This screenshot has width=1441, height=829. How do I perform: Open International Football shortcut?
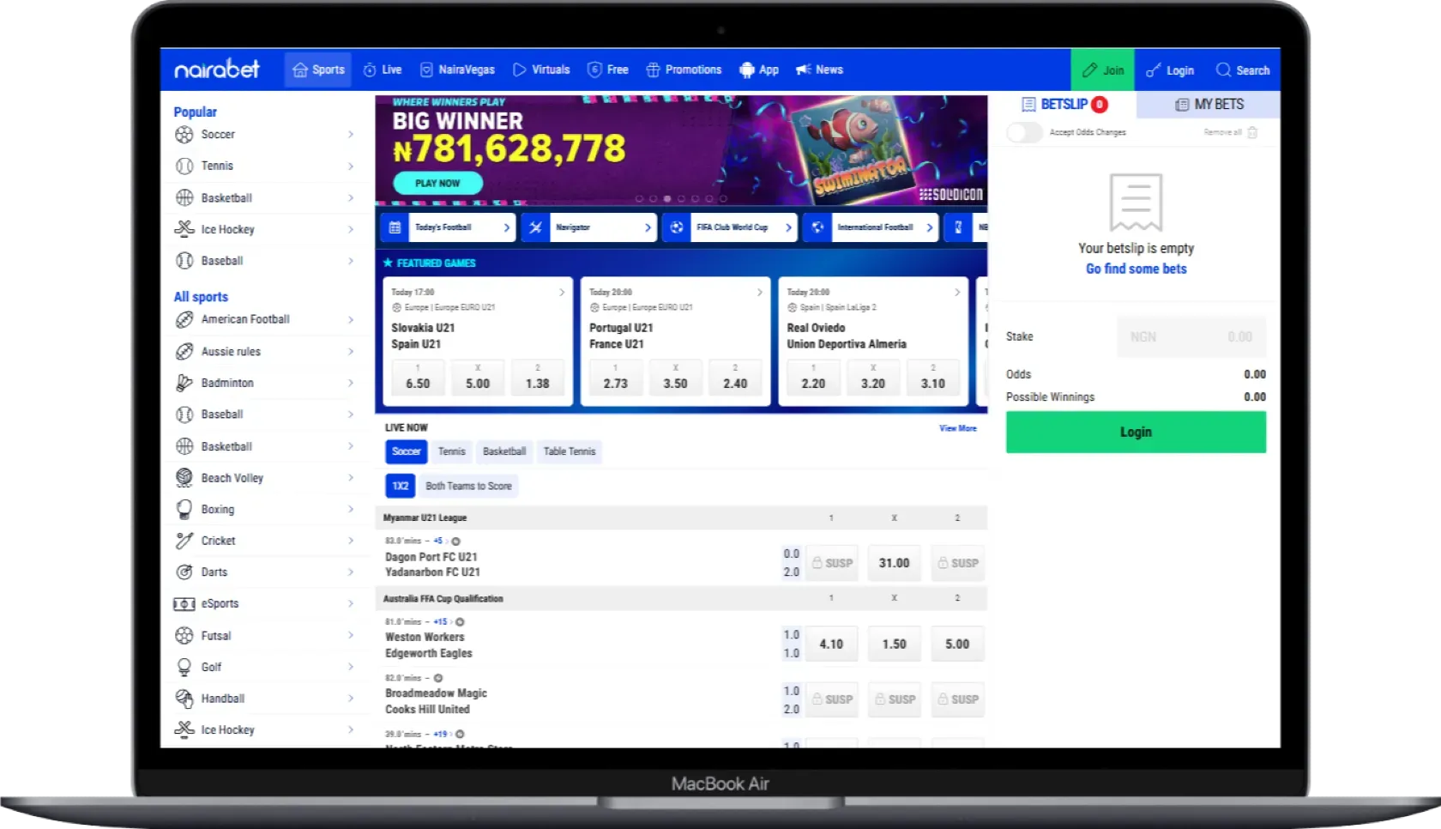(x=871, y=227)
